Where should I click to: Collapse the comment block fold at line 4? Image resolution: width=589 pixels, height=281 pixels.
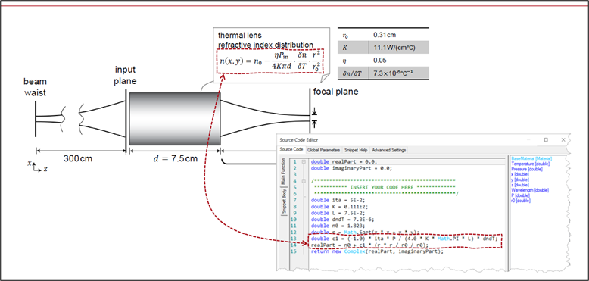click(304, 181)
